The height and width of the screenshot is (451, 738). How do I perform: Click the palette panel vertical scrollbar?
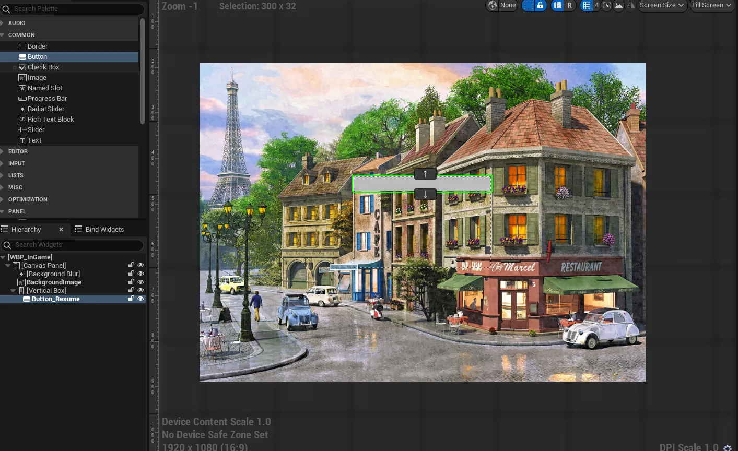(142, 71)
